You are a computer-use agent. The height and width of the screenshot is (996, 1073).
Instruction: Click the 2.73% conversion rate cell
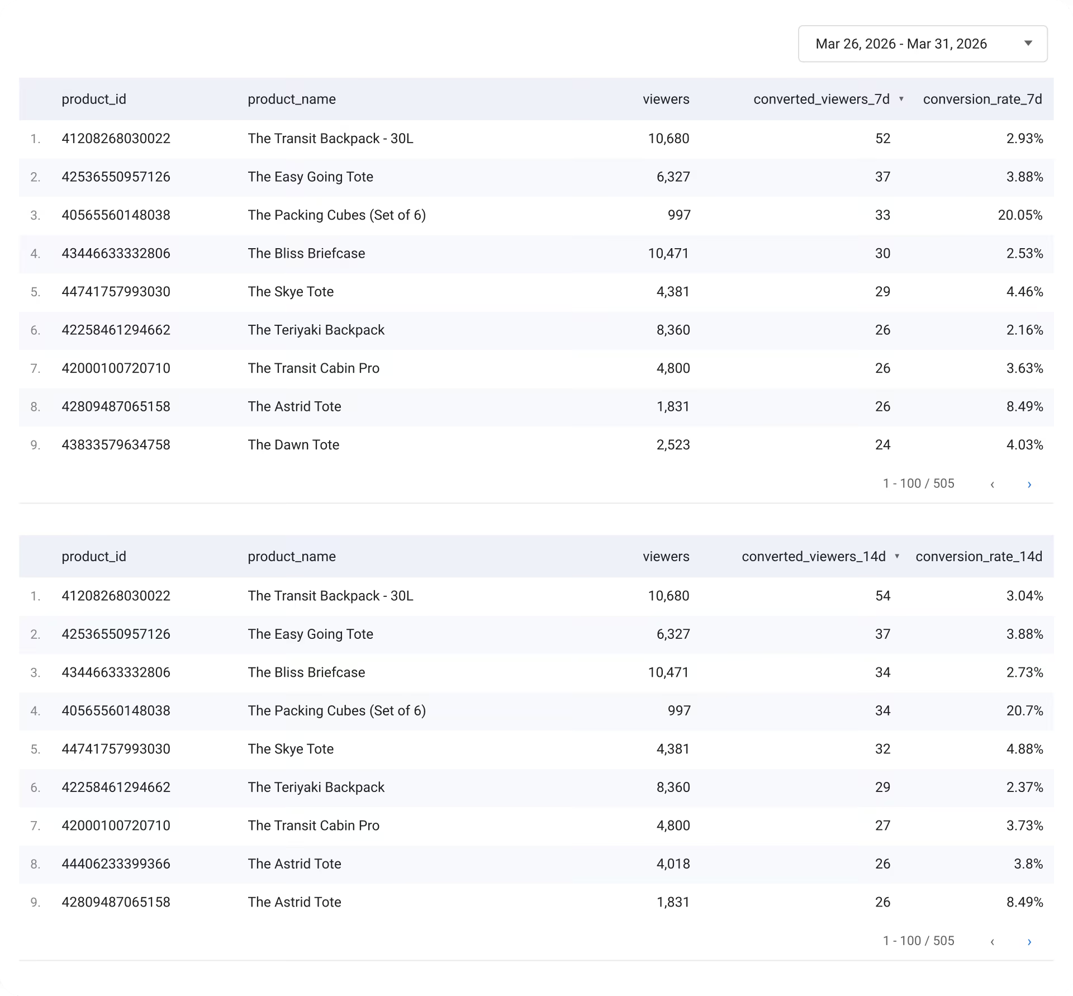[1024, 672]
